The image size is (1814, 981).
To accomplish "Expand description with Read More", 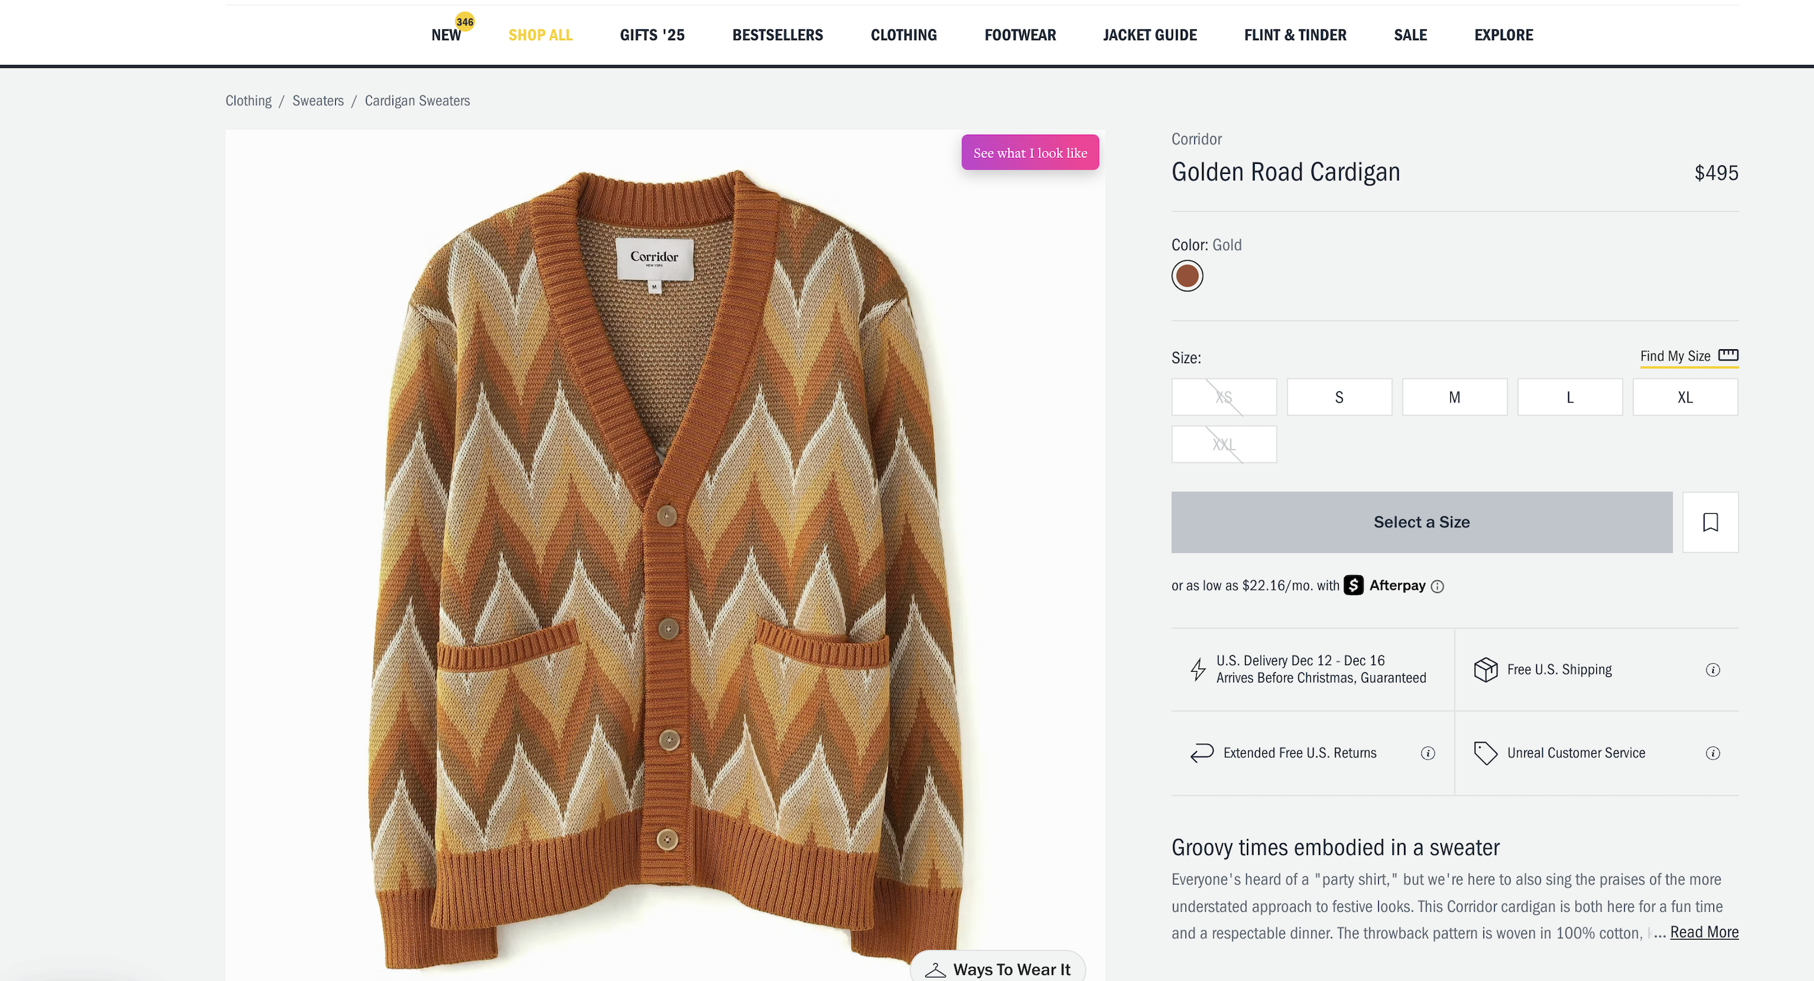I will tap(1703, 932).
